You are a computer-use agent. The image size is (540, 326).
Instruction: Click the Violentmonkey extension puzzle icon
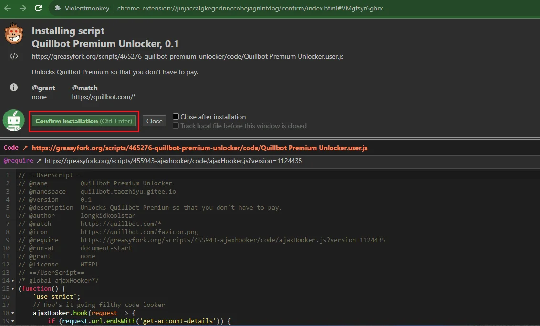(x=58, y=8)
